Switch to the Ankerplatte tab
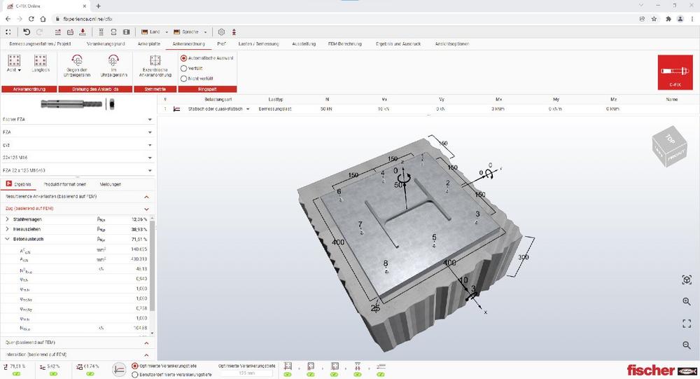700x379 pixels. pos(148,44)
